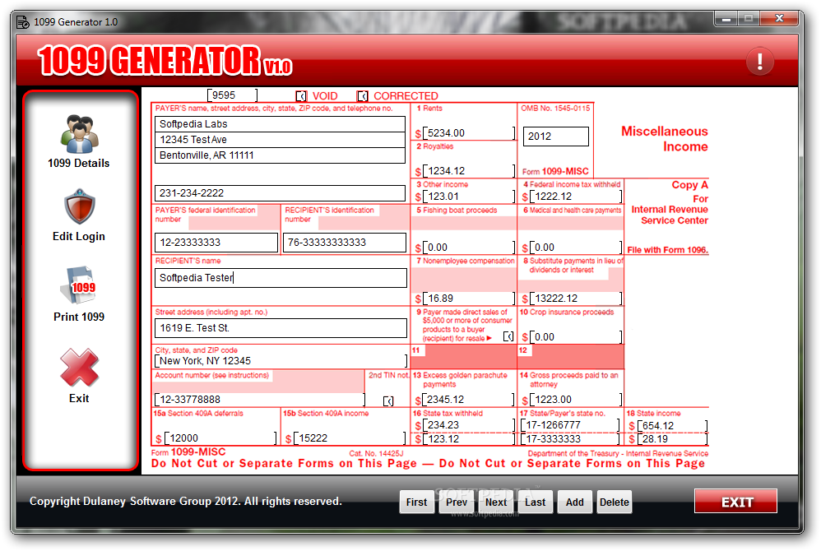Edit state number 17-3333333 field
The height and width of the screenshot is (551, 821).
pyautogui.click(x=570, y=439)
